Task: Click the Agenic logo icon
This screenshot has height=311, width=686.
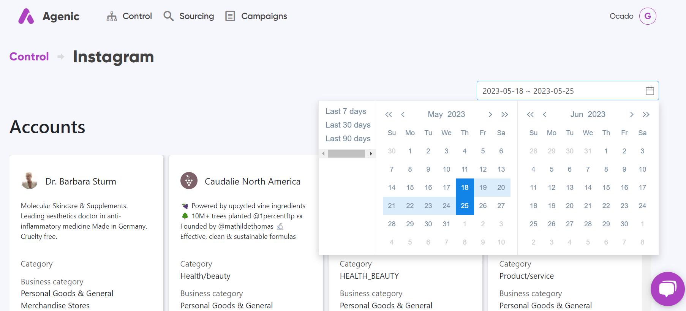Action: pos(26,16)
